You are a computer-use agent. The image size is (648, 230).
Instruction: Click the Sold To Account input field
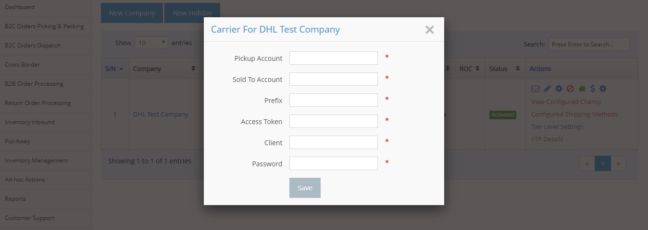[334, 79]
